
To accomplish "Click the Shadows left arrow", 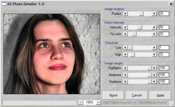I will tap(125, 82).
